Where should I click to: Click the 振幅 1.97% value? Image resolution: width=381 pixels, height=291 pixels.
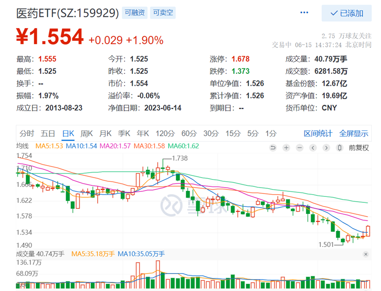click(48, 95)
